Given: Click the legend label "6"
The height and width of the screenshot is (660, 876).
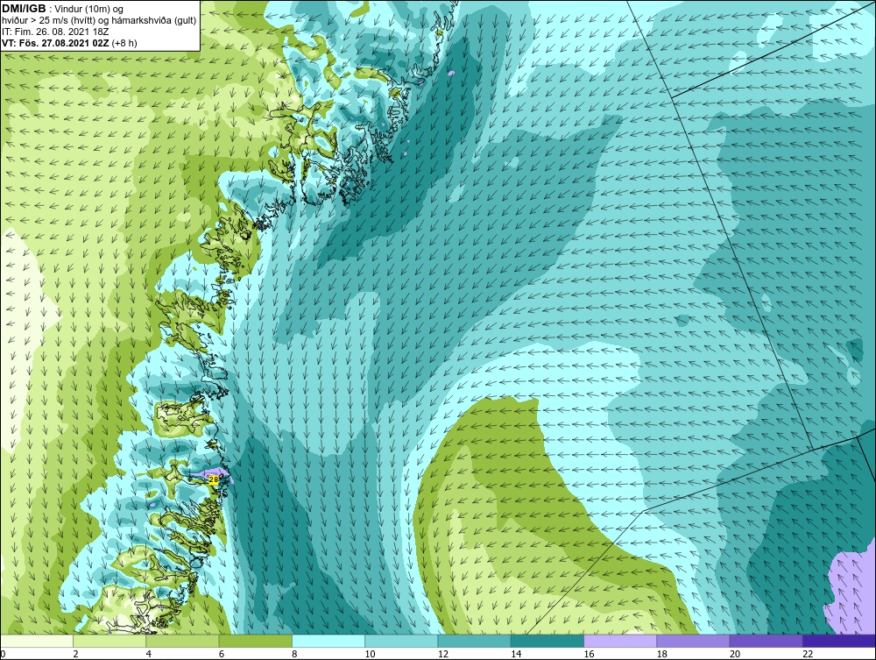Looking at the screenshot, I should tap(222, 655).
